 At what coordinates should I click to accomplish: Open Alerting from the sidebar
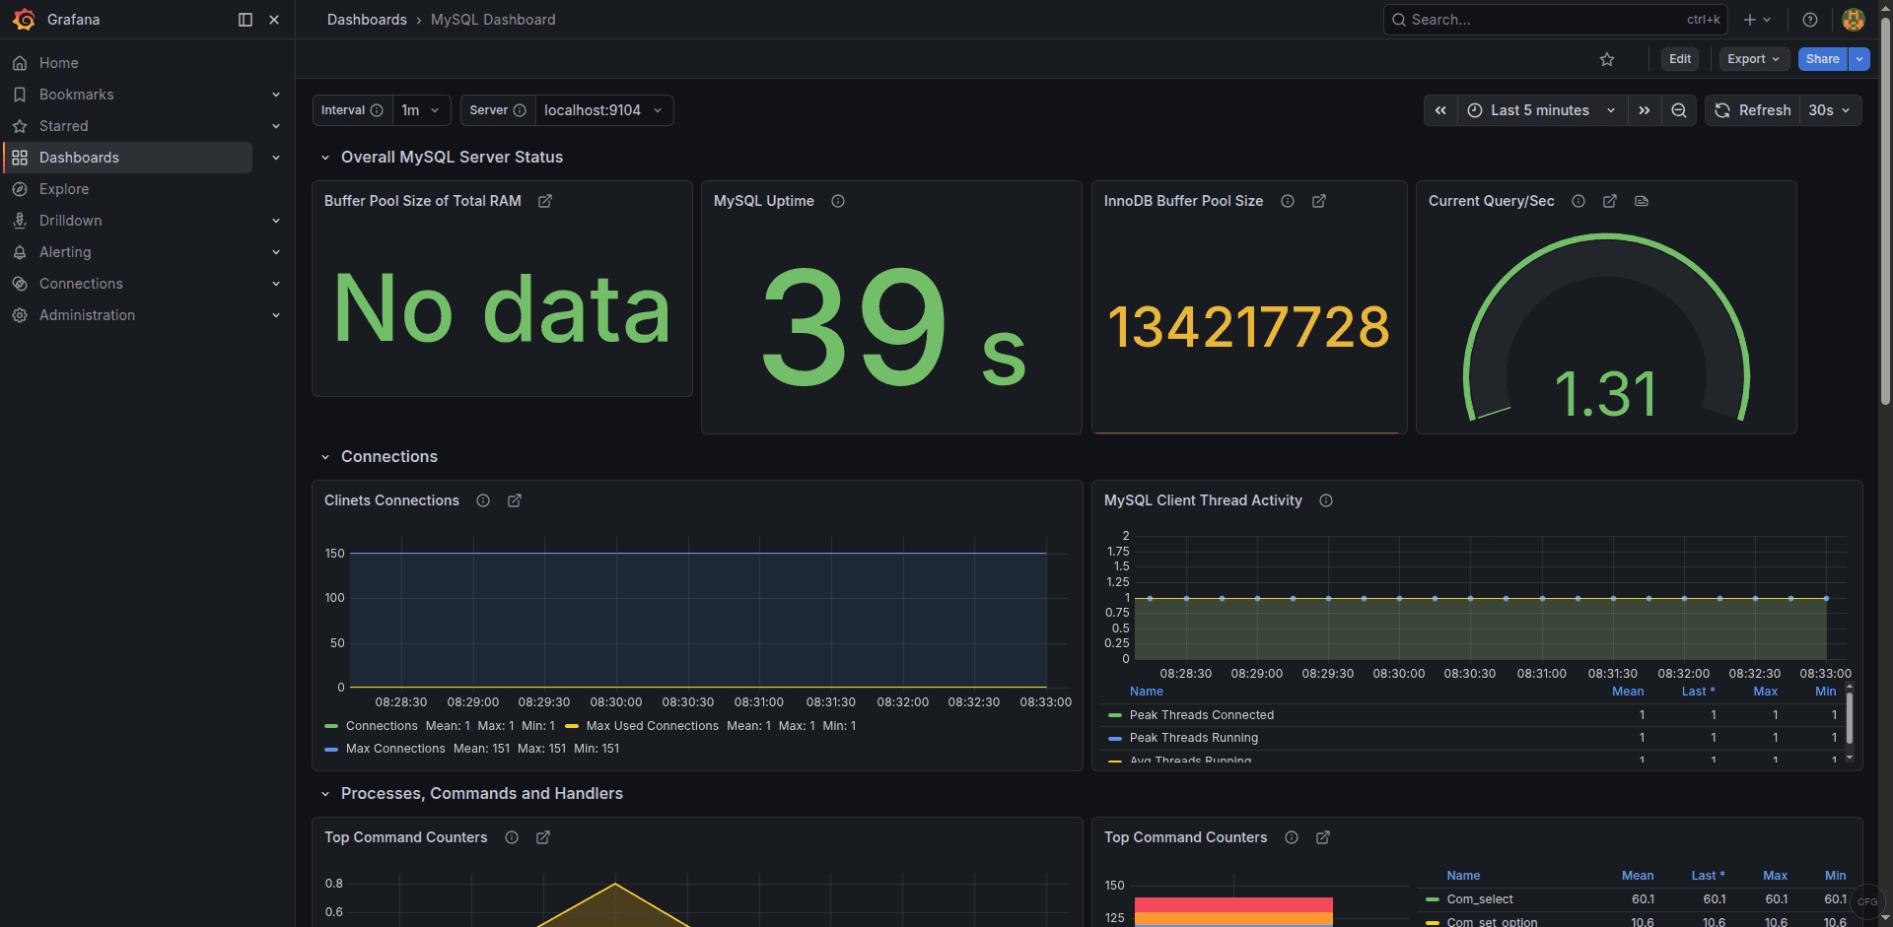[65, 252]
